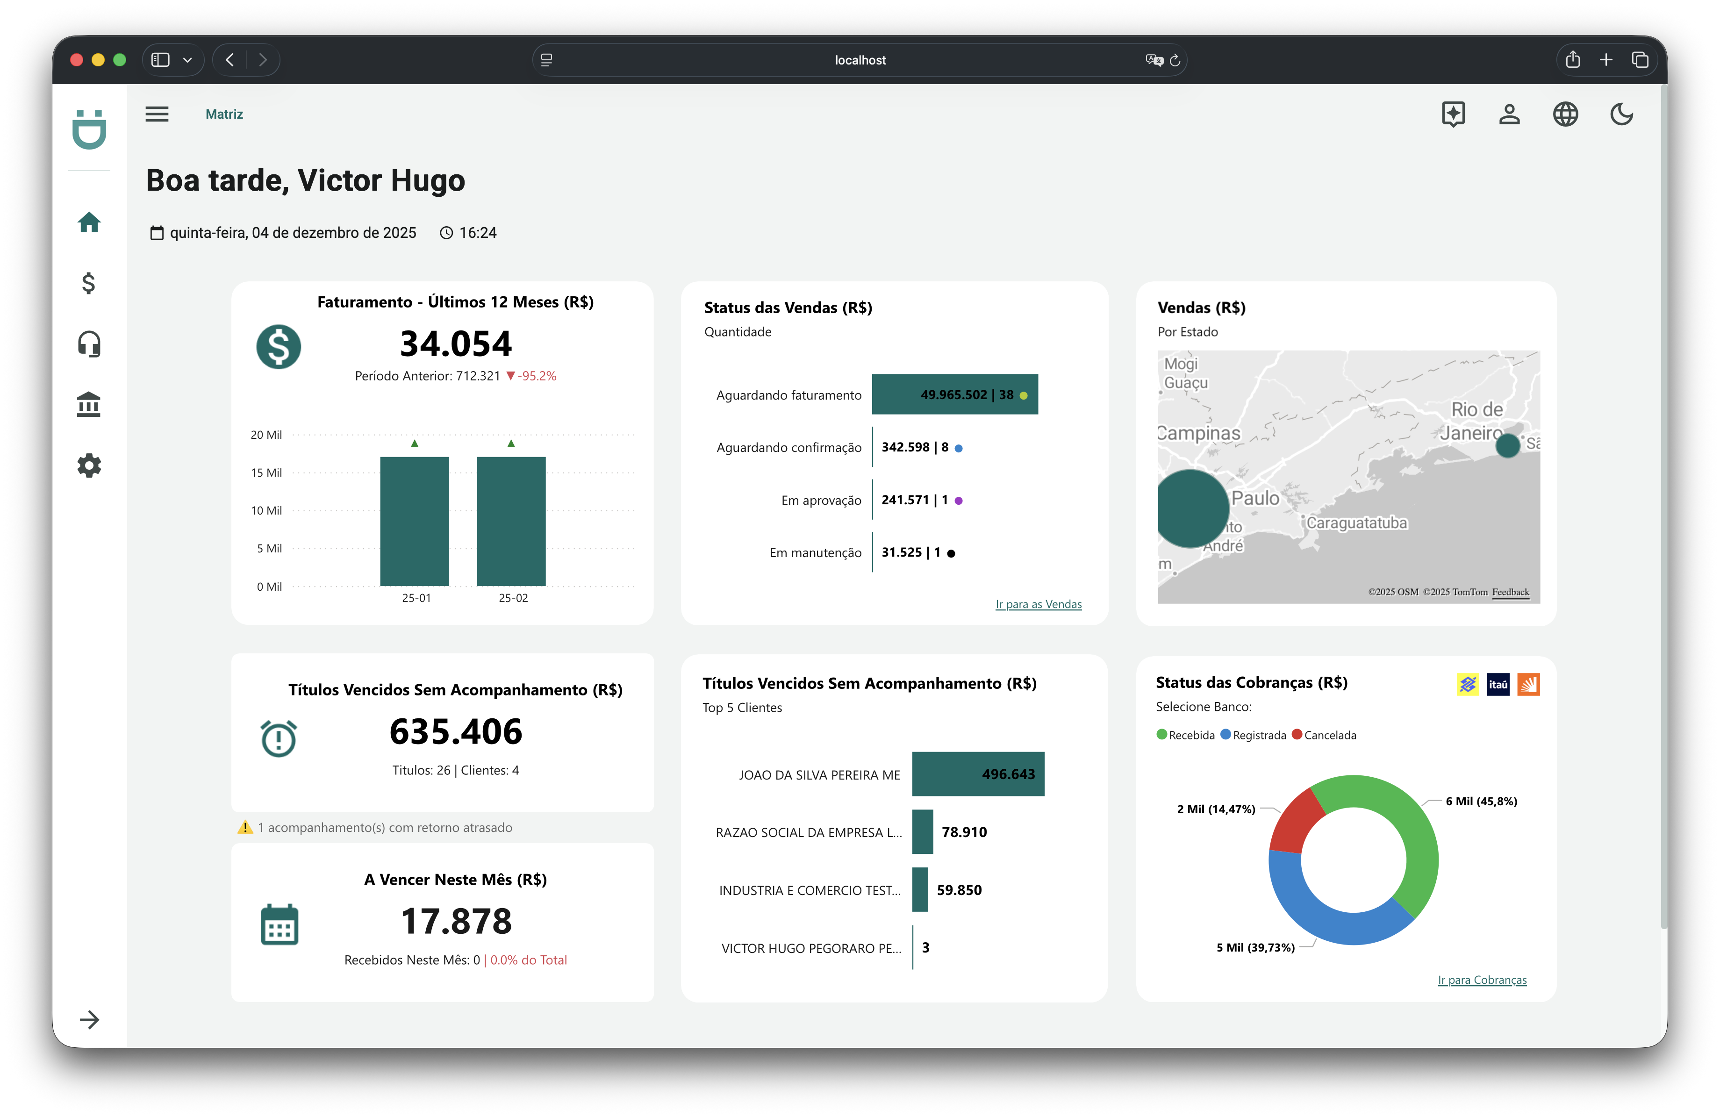Screen dimensions: 1720x1117
Task: Select the Matriz menu item
Action: (x=224, y=114)
